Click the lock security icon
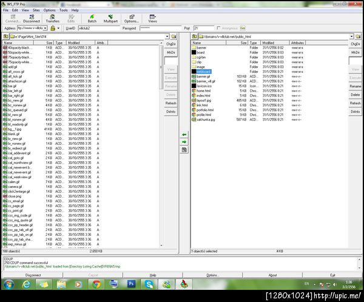The height and width of the screenshot is (302, 364). [x=53, y=29]
